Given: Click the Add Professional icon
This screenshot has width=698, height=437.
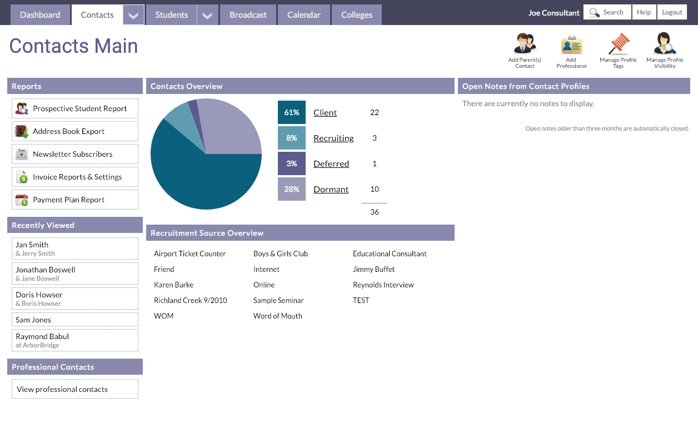Looking at the screenshot, I should (571, 44).
